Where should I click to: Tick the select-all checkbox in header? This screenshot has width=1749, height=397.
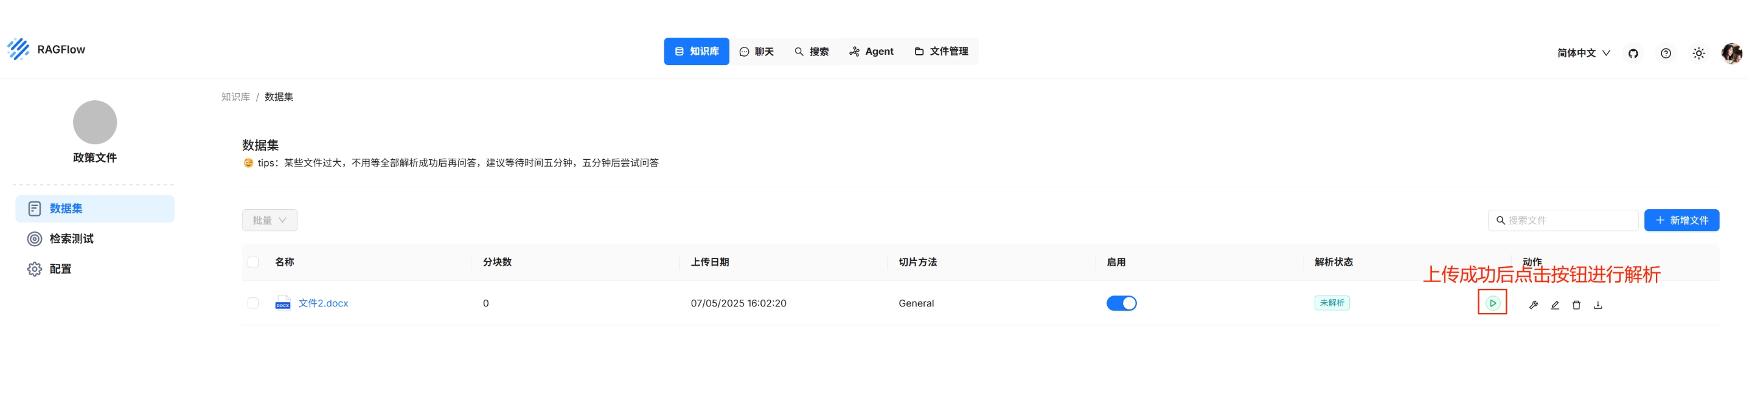(253, 262)
